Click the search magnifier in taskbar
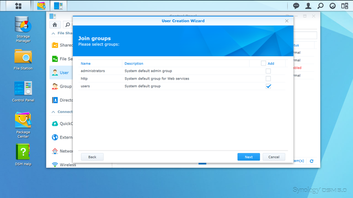Viewport: 353px width, 198px height. coord(321,6)
